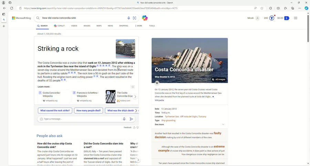Image resolution: width=310 pixels, height=166 pixels.
Task: Open capsized ship thumbnail in answer box
Action: coord(125,49)
